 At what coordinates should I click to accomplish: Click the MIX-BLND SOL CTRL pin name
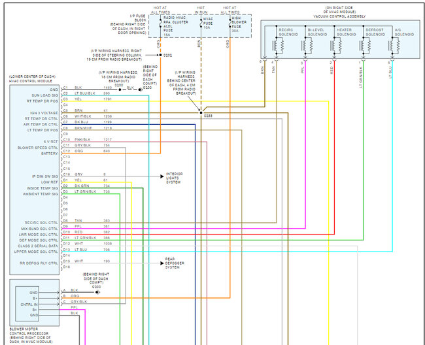pyautogui.click(x=40, y=229)
